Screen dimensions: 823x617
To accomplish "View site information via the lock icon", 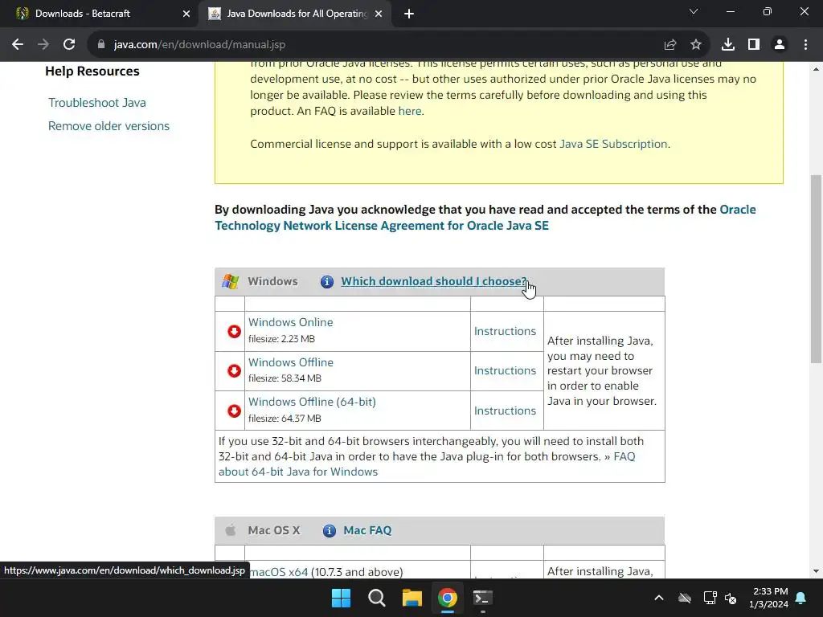I will [101, 45].
